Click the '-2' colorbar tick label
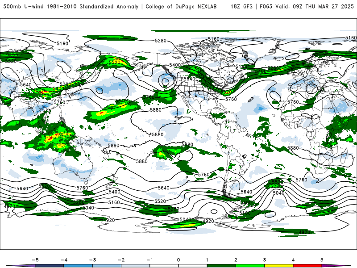This screenshot has width=357, height=268. point(121,260)
